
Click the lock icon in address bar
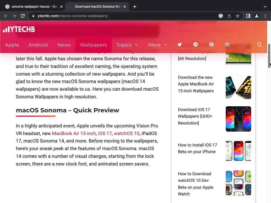[x=33, y=16]
